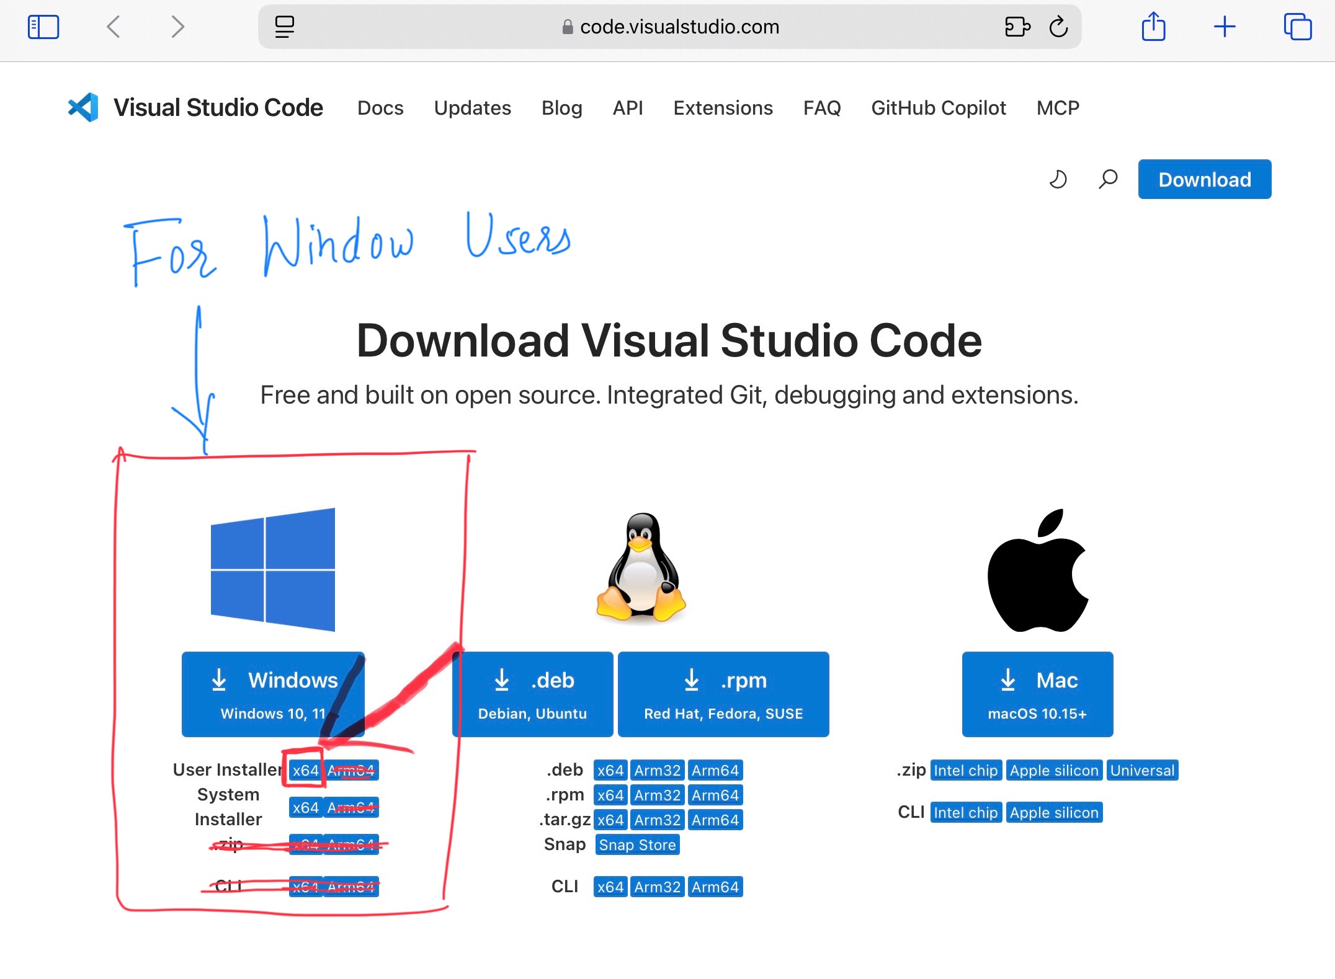Click the Apple logo image
The image size is (1335, 979).
click(1037, 570)
